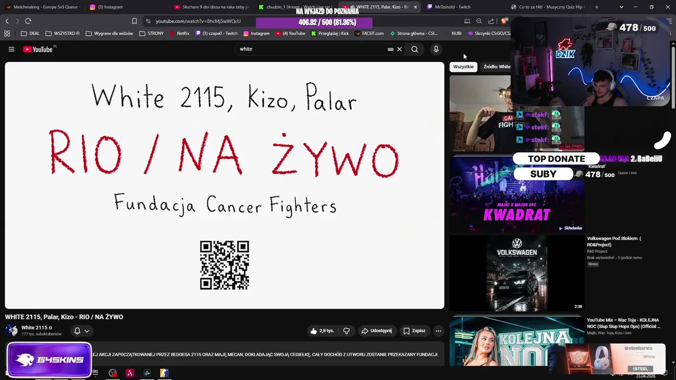Clear the YouTube search query

coord(399,49)
